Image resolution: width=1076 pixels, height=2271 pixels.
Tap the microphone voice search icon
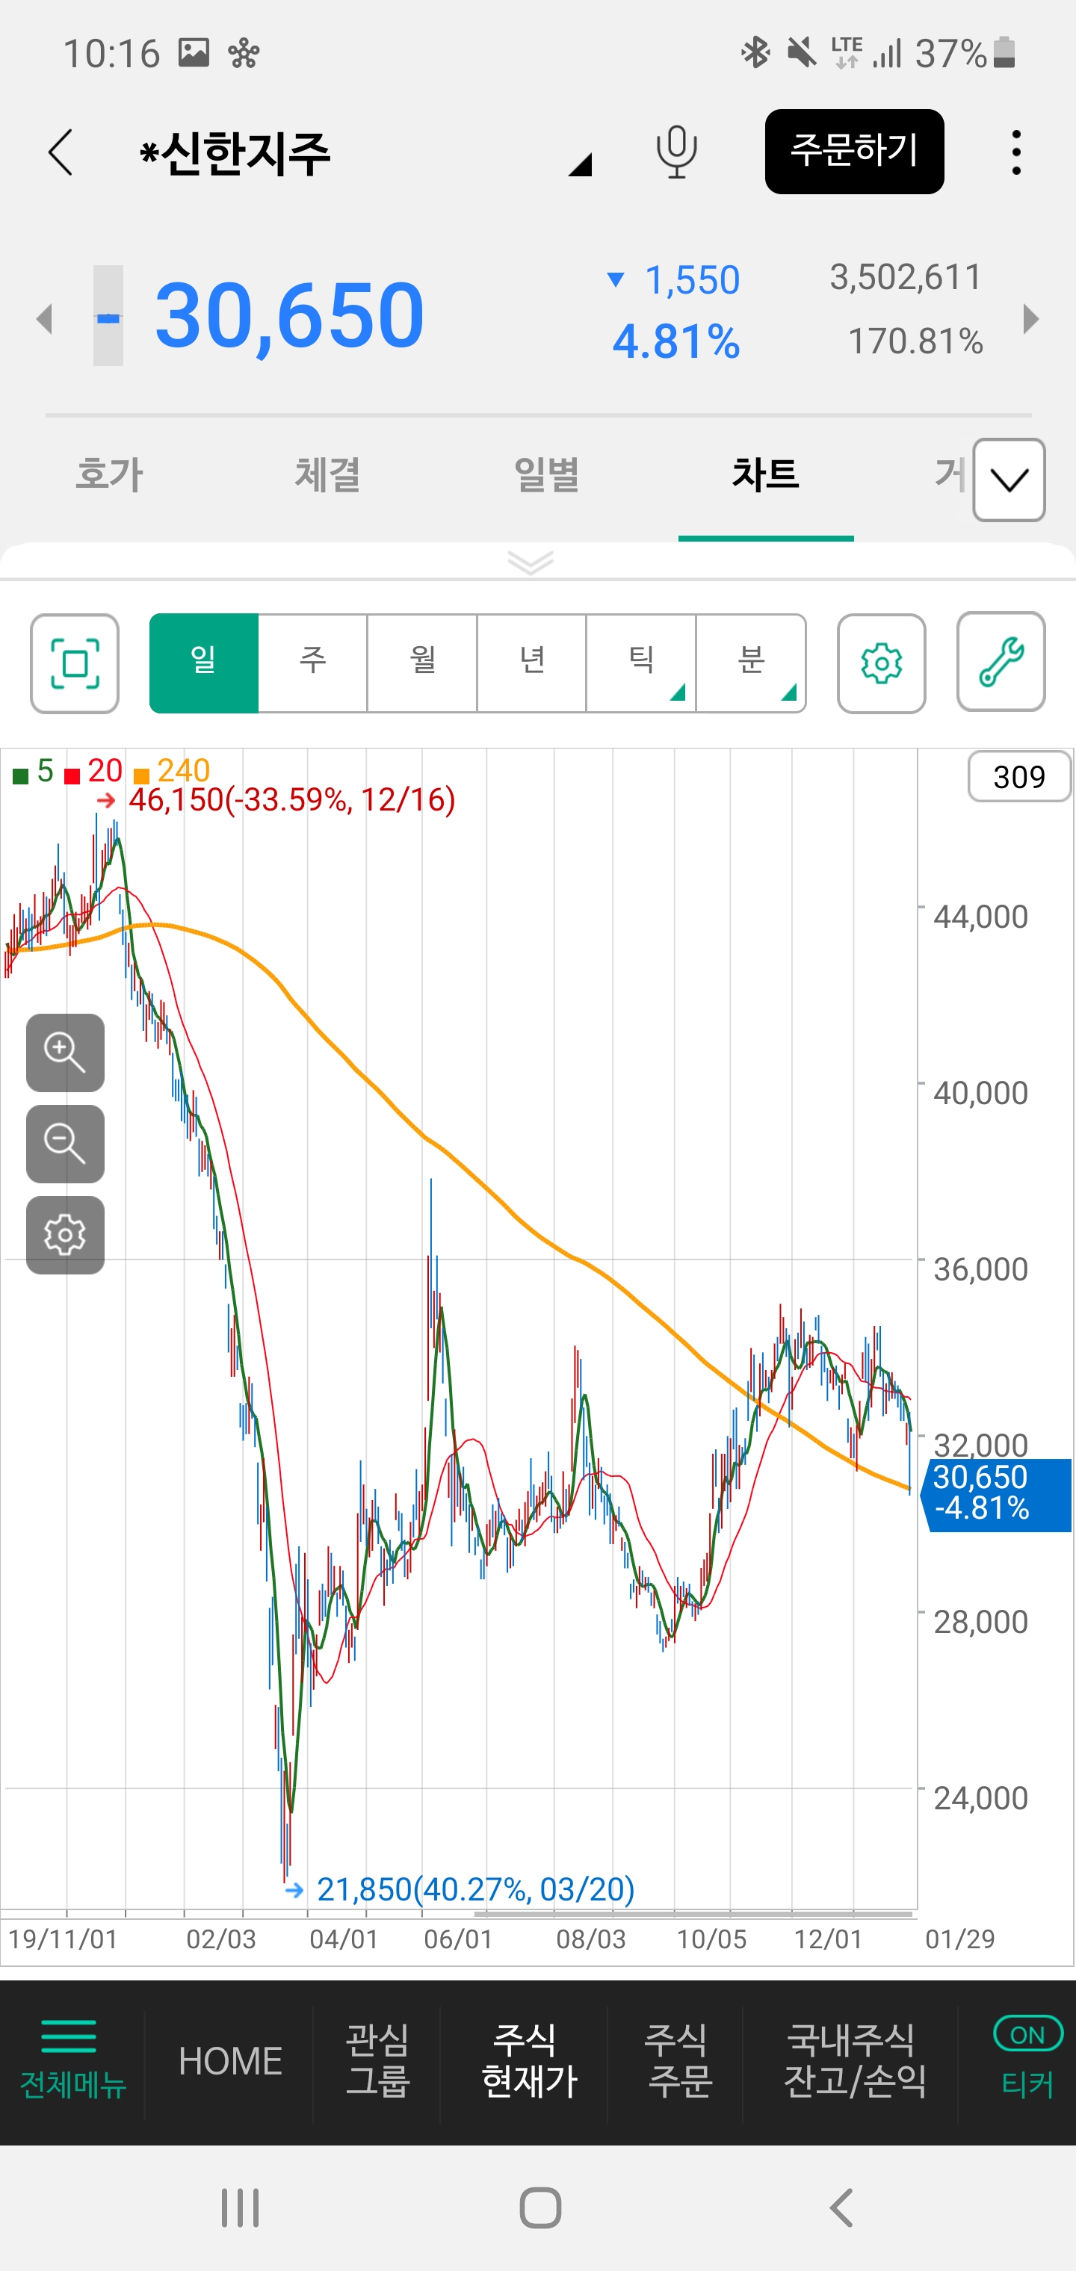click(676, 152)
